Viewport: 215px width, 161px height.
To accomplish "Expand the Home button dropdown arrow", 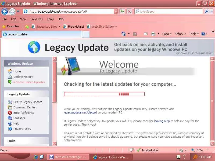I will pyautogui.click(x=129, y=34).
